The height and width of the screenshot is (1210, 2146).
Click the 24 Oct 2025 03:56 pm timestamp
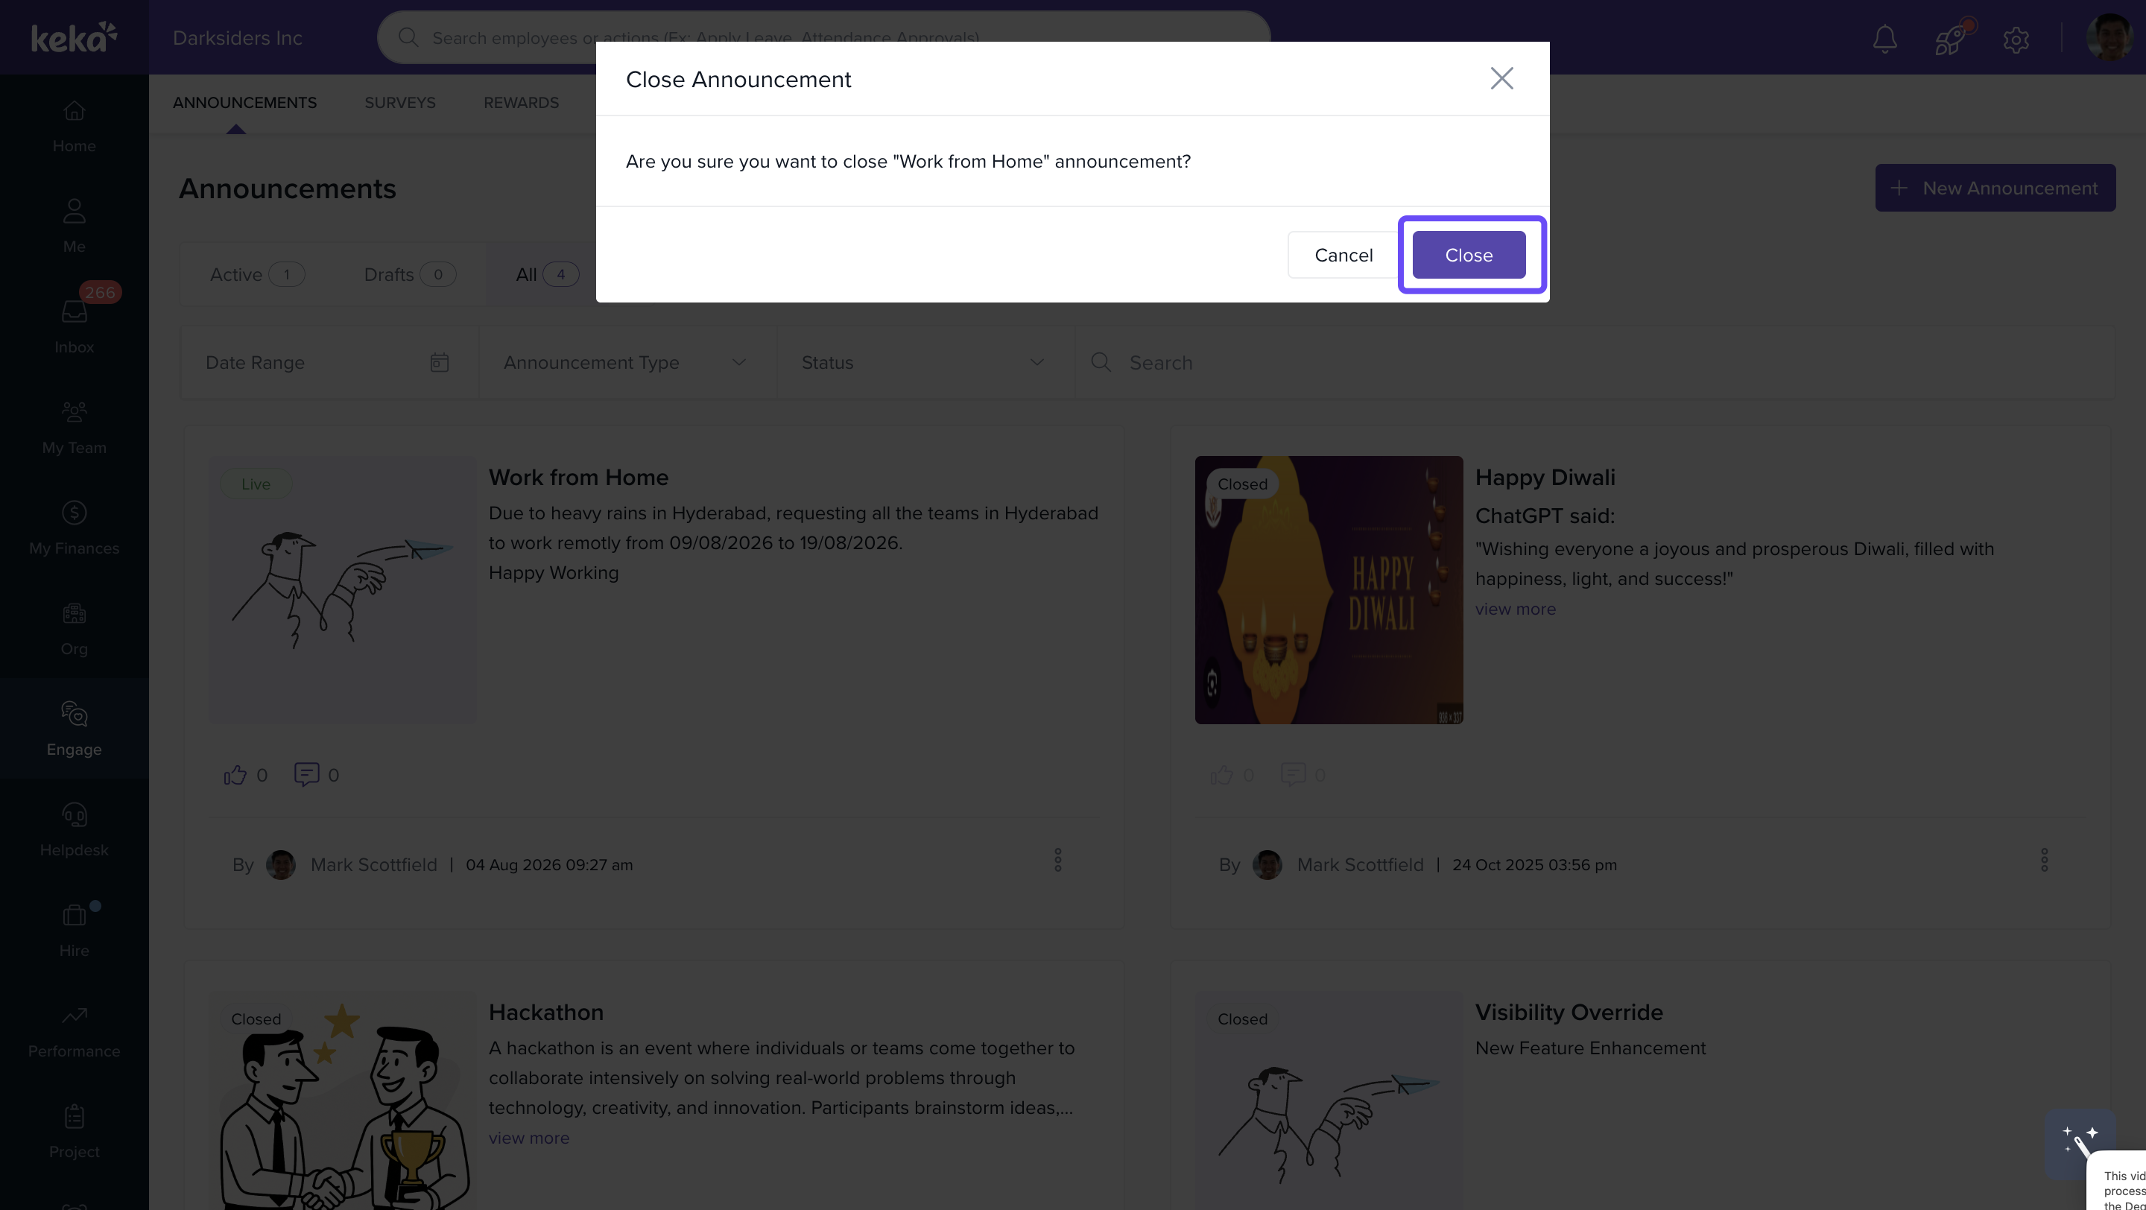1534,864
